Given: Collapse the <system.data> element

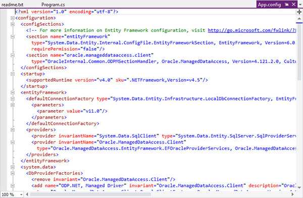Looking at the screenshot, I should point(12,167).
